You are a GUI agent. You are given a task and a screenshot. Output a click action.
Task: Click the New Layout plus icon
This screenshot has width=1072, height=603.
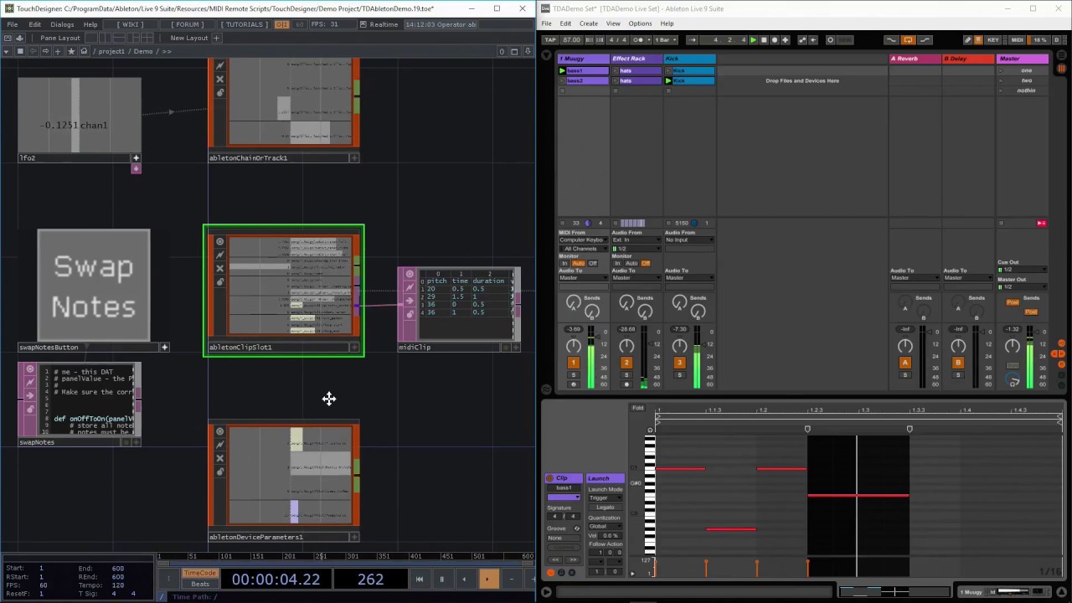[216, 38]
